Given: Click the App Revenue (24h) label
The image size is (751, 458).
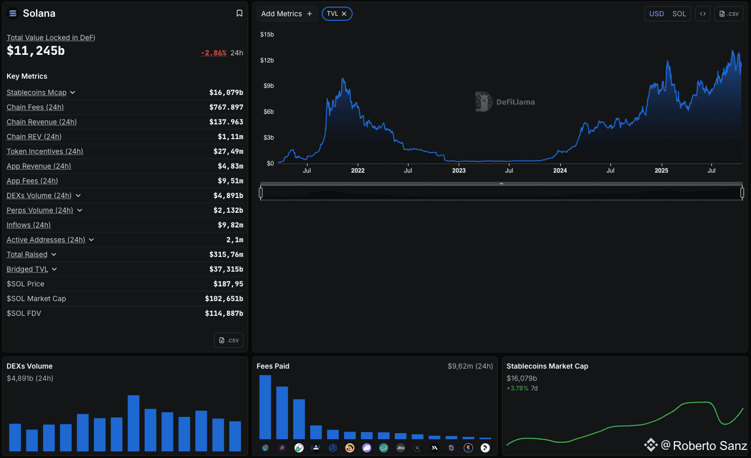Looking at the screenshot, I should pos(39,166).
